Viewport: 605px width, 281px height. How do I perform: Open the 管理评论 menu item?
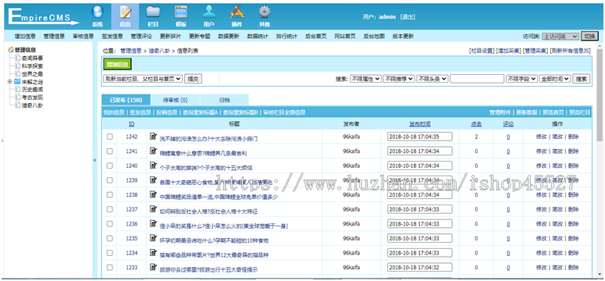pyautogui.click(x=141, y=36)
